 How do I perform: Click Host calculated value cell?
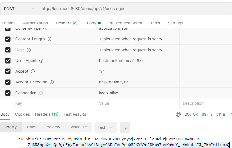coord(138,50)
